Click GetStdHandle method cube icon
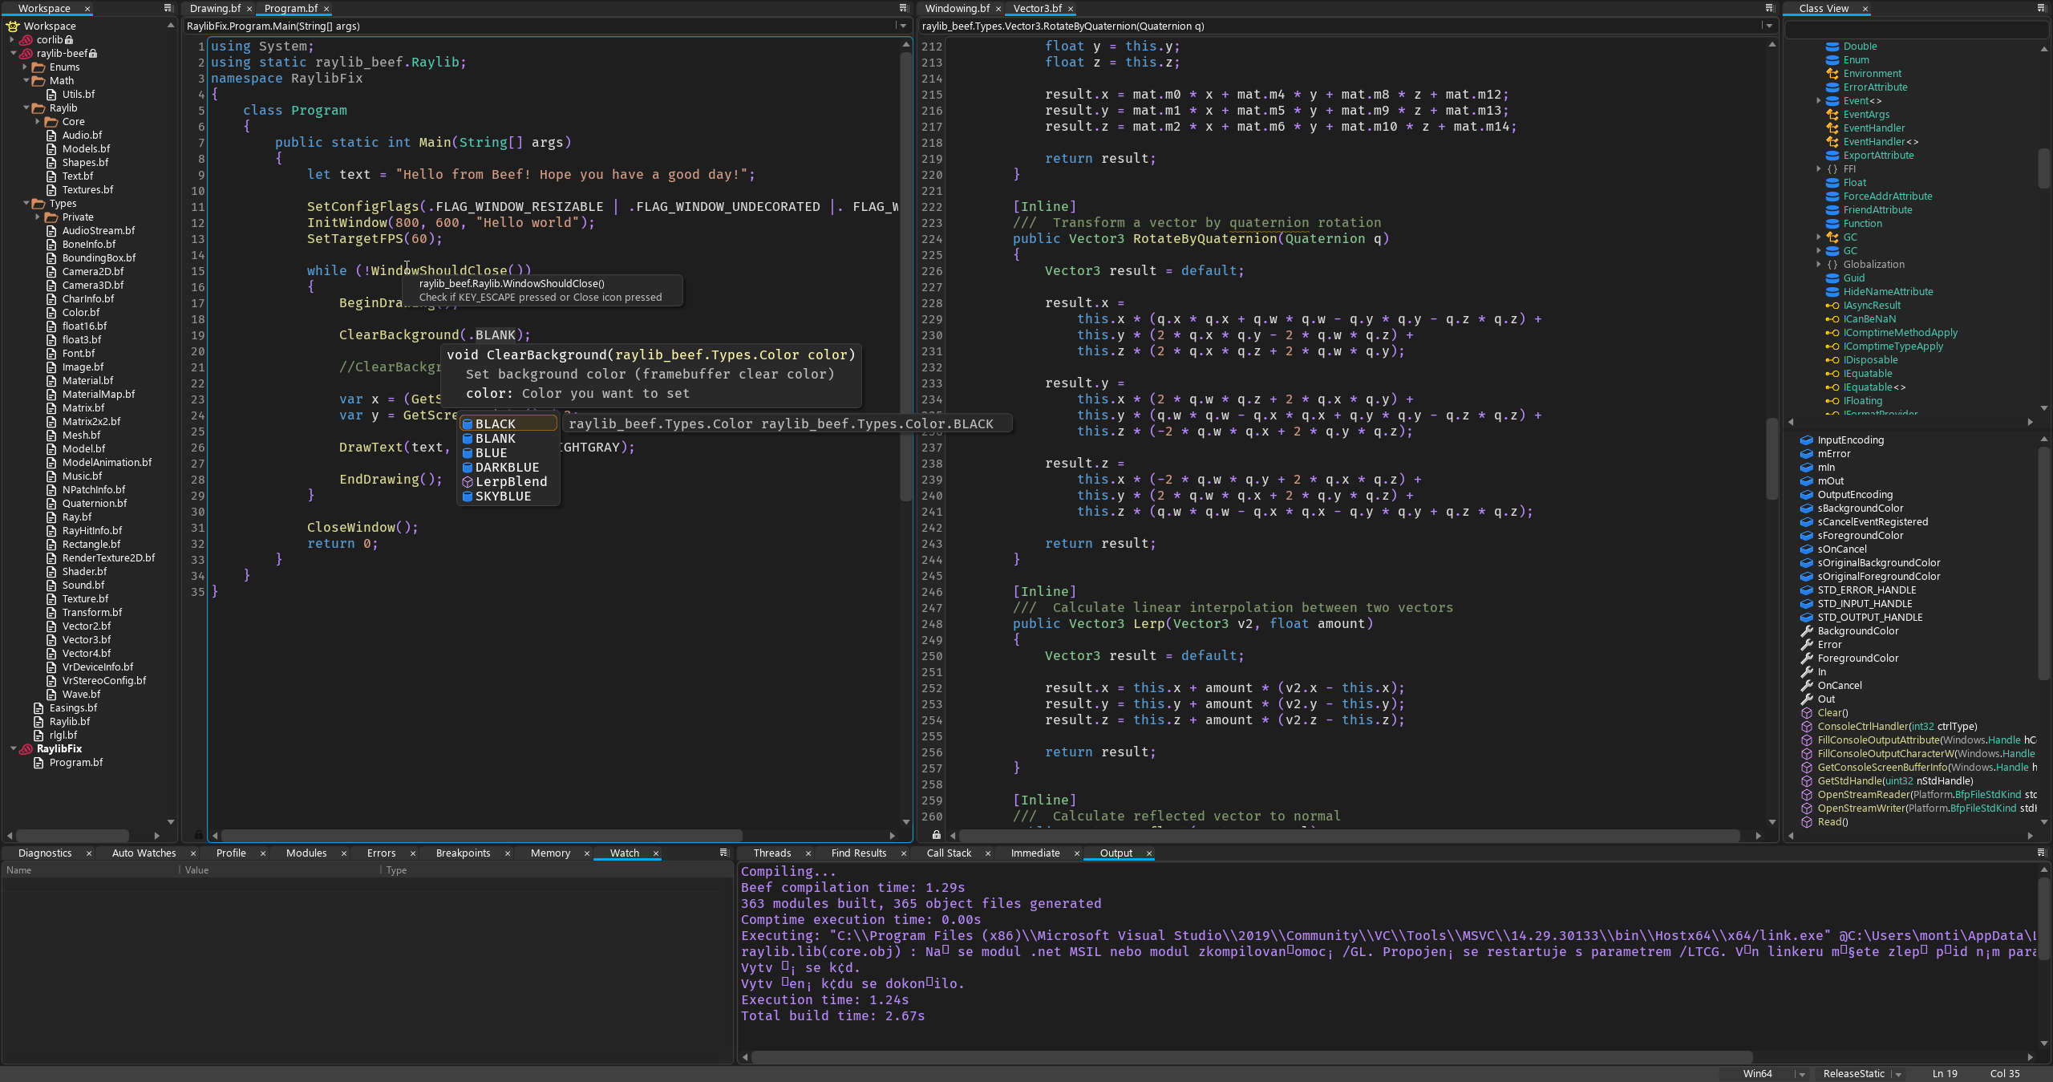The width and height of the screenshot is (2053, 1082). (1807, 780)
